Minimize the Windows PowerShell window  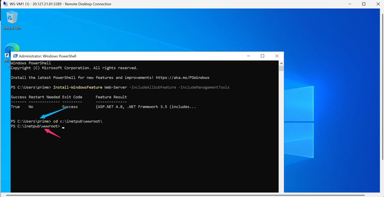point(248,56)
